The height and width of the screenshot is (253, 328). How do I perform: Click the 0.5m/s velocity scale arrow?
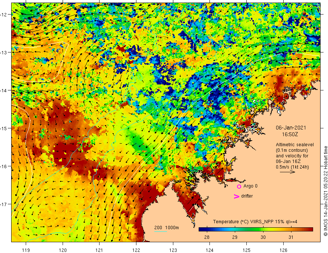(288, 172)
